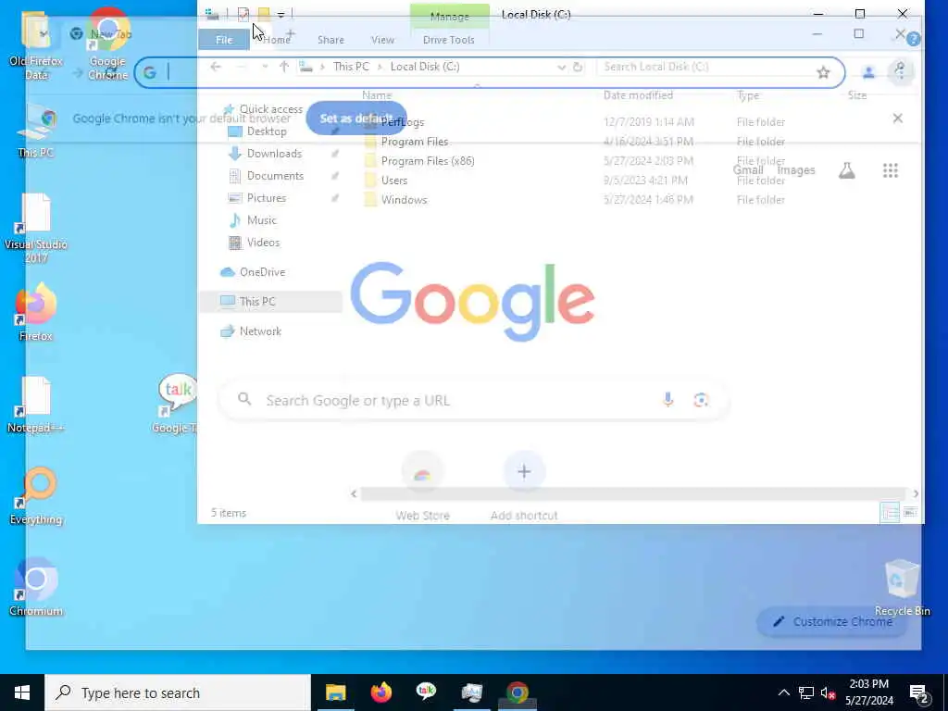Viewport: 948px width, 711px height.
Task: Open the Web Store shortcut
Action: click(422, 487)
